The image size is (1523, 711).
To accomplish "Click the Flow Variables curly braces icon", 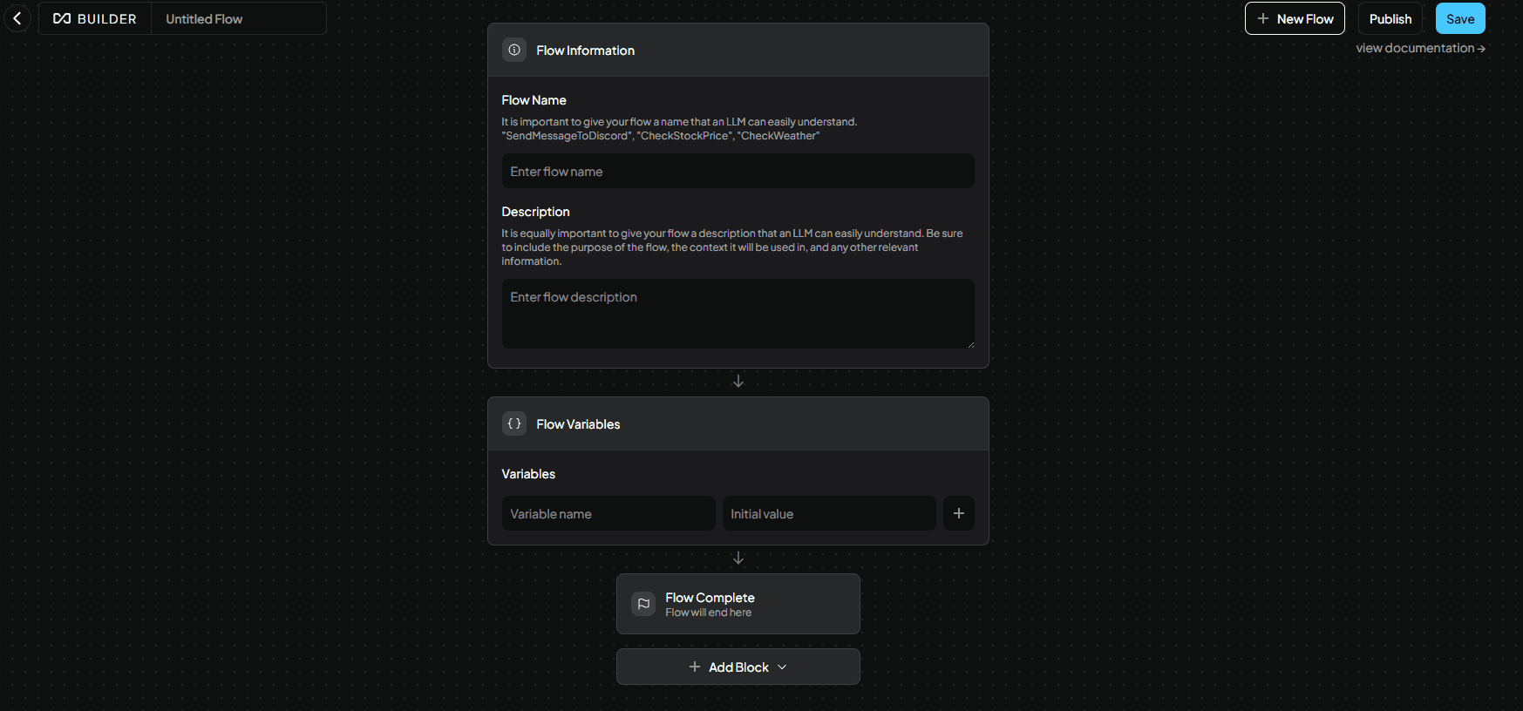I will click(514, 423).
